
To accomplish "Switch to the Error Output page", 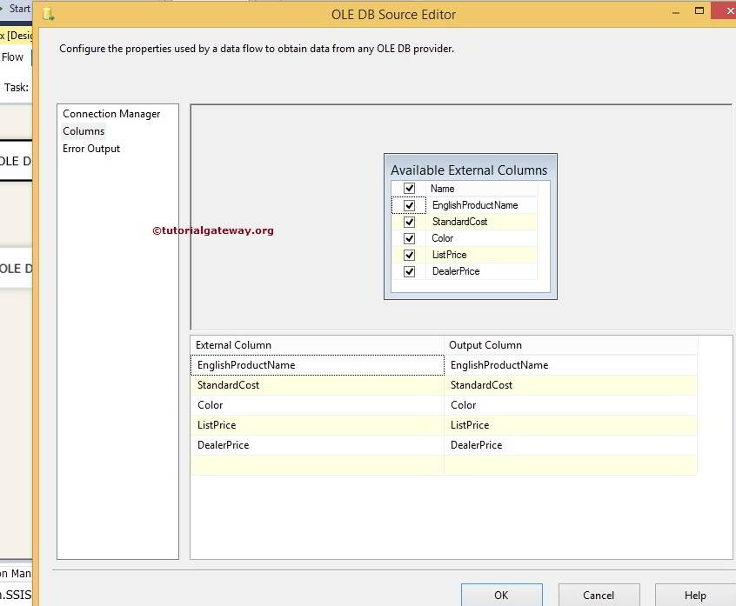I will [x=91, y=149].
